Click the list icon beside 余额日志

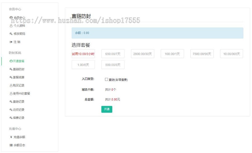(x=11, y=145)
